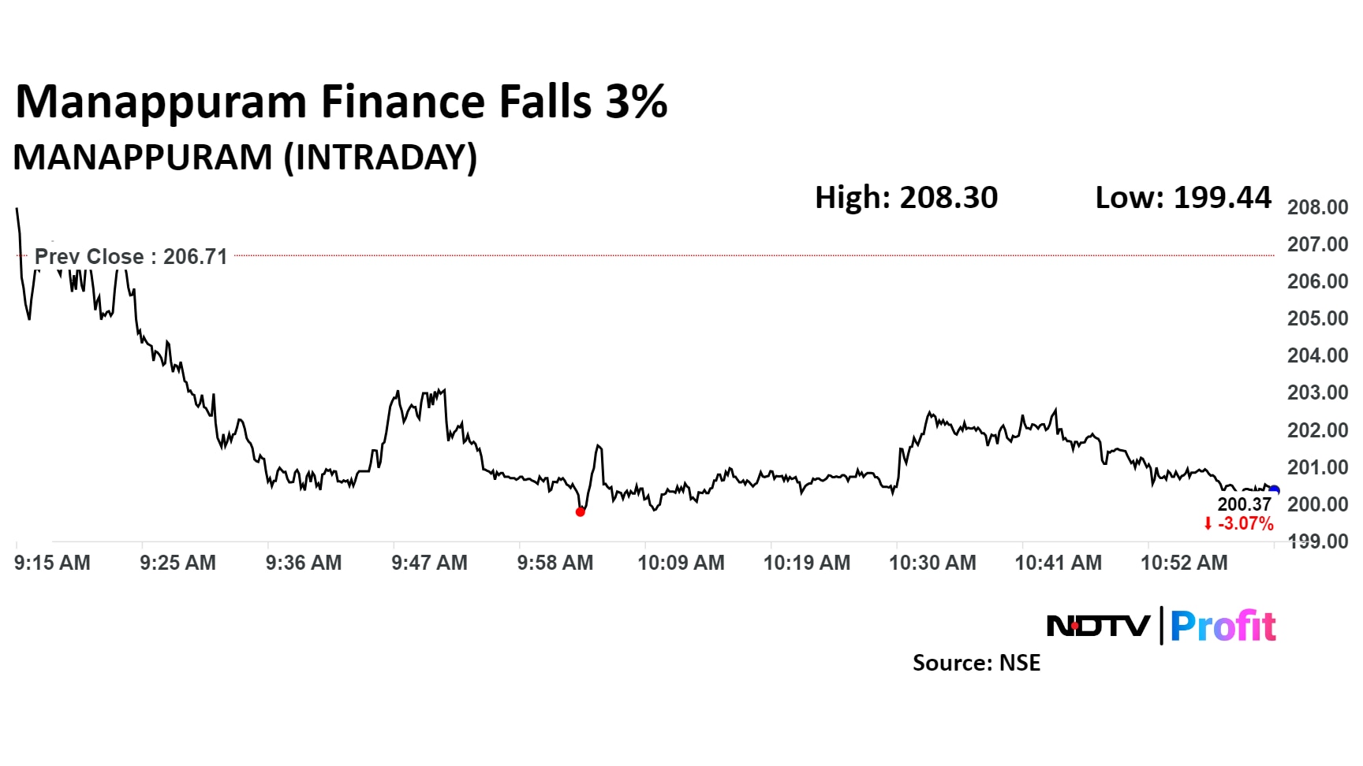Image resolution: width=1363 pixels, height=766 pixels.
Task: Click the 10:30 AM time axis label
Action: point(932,563)
